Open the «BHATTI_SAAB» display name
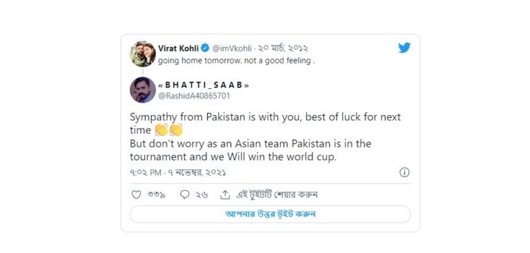530x253 pixels. (x=204, y=85)
